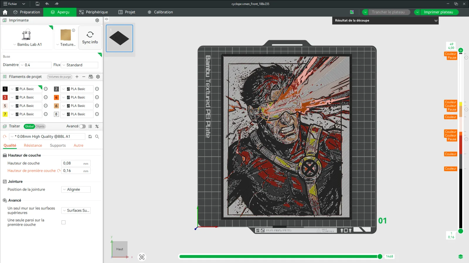
Task: Add a color change at the top layer
Action: (461, 50)
